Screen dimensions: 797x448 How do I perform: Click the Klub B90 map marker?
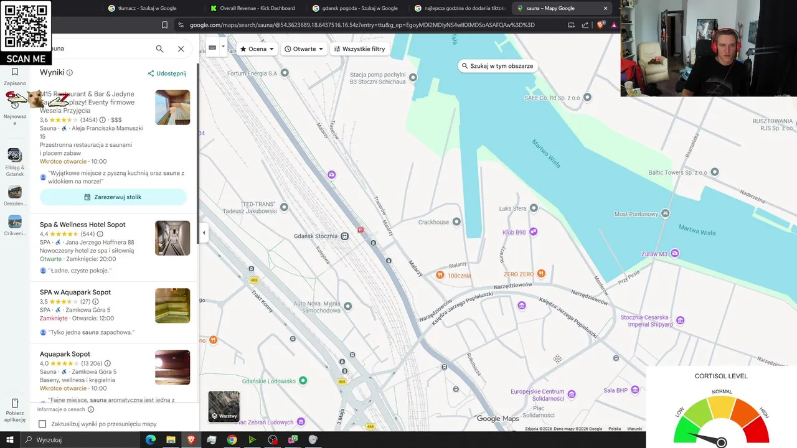pos(533,232)
